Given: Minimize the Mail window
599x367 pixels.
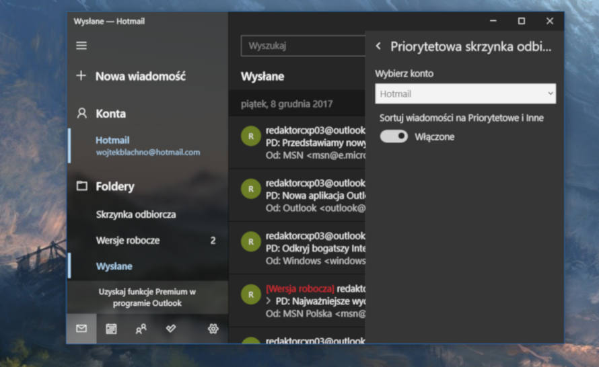Looking at the screenshot, I should (493, 21).
